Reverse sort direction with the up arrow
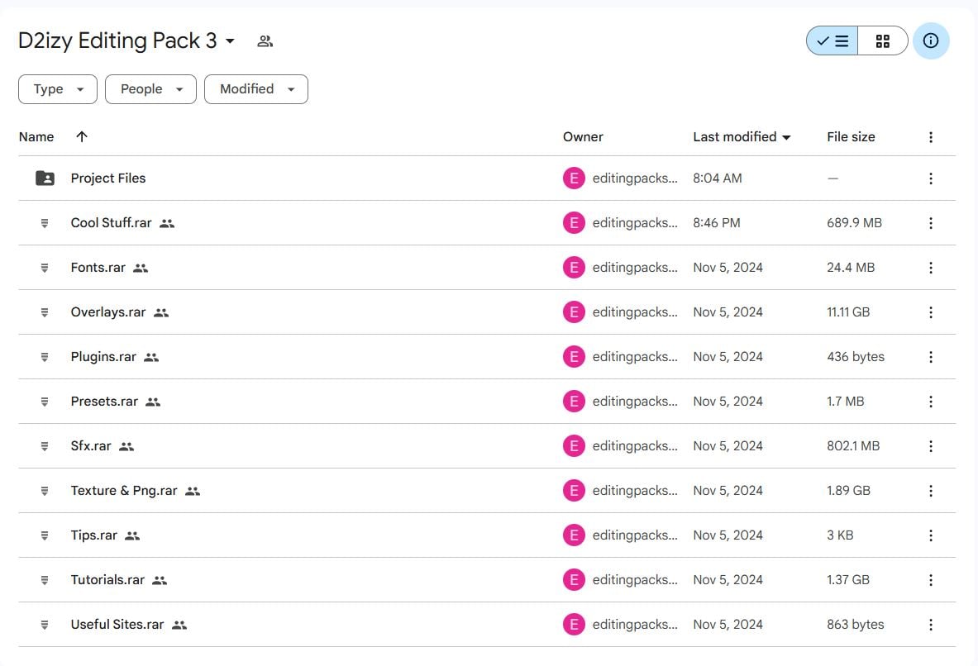The width and height of the screenshot is (978, 666). pyautogui.click(x=82, y=136)
